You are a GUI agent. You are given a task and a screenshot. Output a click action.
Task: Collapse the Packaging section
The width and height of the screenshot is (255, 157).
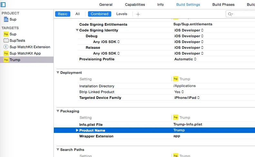click(58, 111)
